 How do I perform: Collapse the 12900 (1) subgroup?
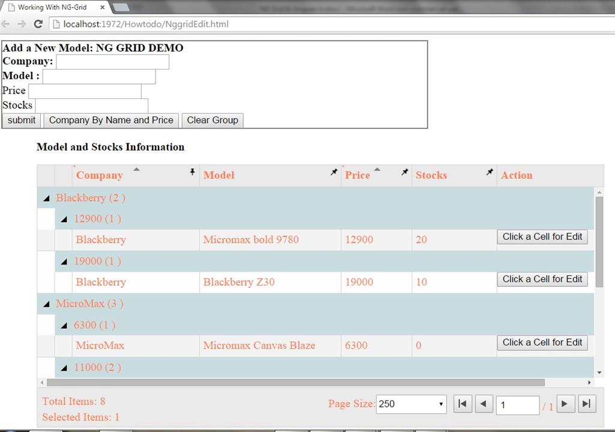coord(64,219)
